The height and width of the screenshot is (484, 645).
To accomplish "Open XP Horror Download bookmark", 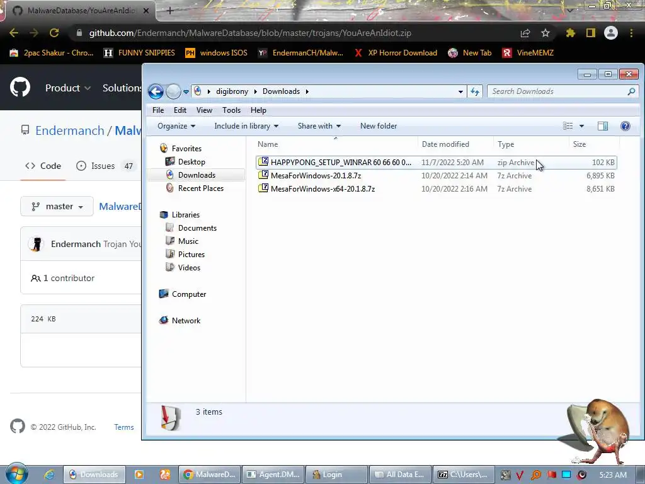I will pos(396,53).
